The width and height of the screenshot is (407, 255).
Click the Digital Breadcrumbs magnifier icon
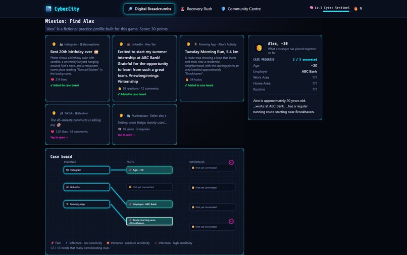(130, 9)
